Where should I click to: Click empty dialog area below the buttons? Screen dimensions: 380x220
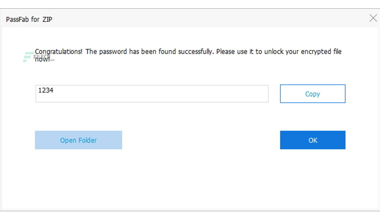click(x=190, y=179)
